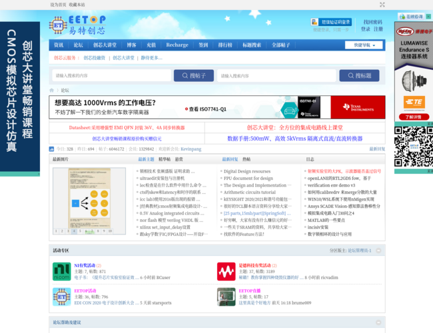433x333 pixels.
Task: Open post 'Arithmetic circuits tutorial'
Action: click(250, 192)
